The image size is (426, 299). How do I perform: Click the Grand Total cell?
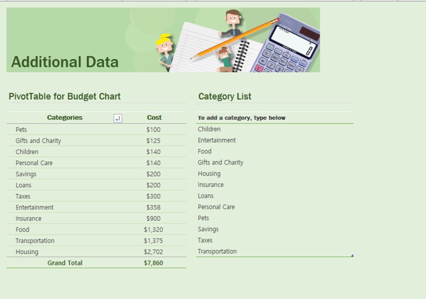pos(65,263)
